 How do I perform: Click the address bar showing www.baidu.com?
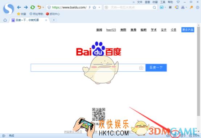pos(69,7)
